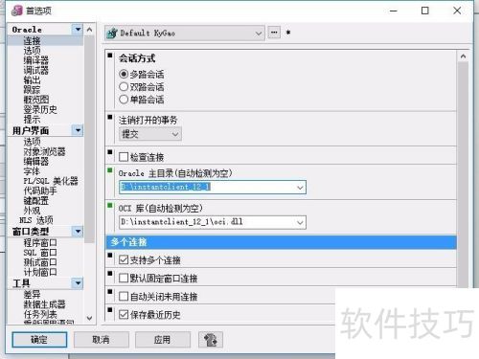Open 调试器 preferences page
The height and width of the screenshot is (359, 479).
35,70
